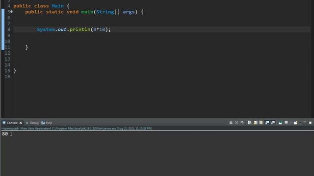Click the Display Selected Console icon

coord(286,123)
